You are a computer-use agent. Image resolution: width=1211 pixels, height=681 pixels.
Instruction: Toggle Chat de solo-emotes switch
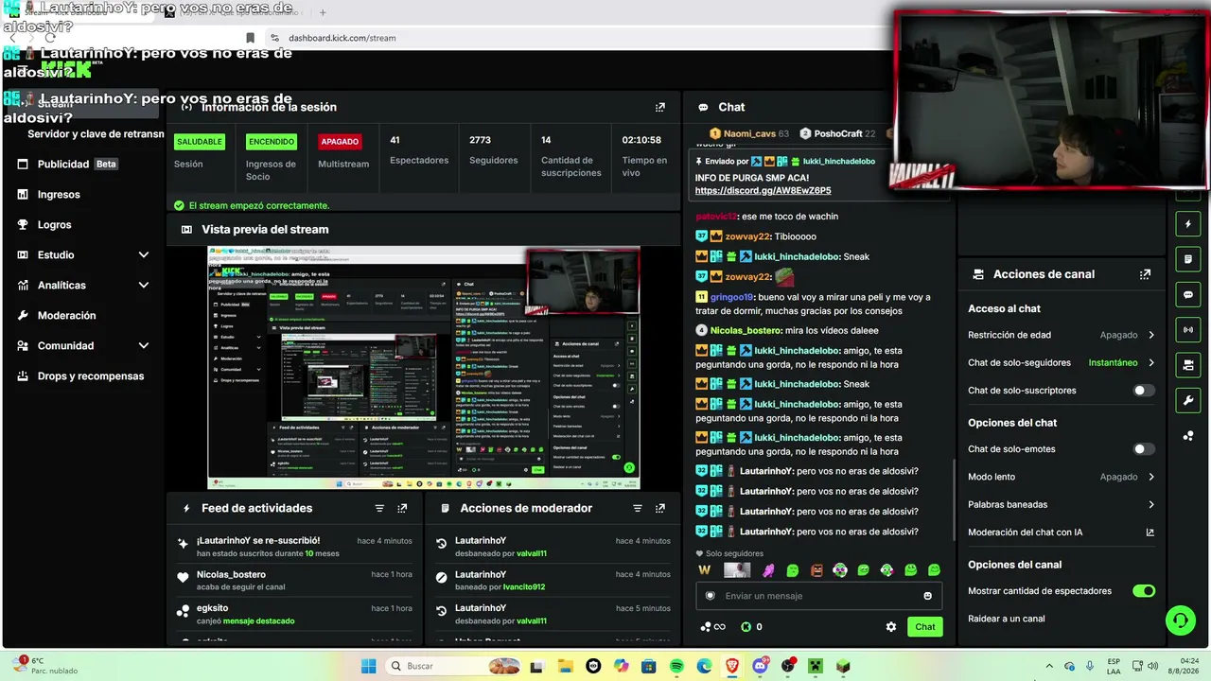pyautogui.click(x=1144, y=449)
